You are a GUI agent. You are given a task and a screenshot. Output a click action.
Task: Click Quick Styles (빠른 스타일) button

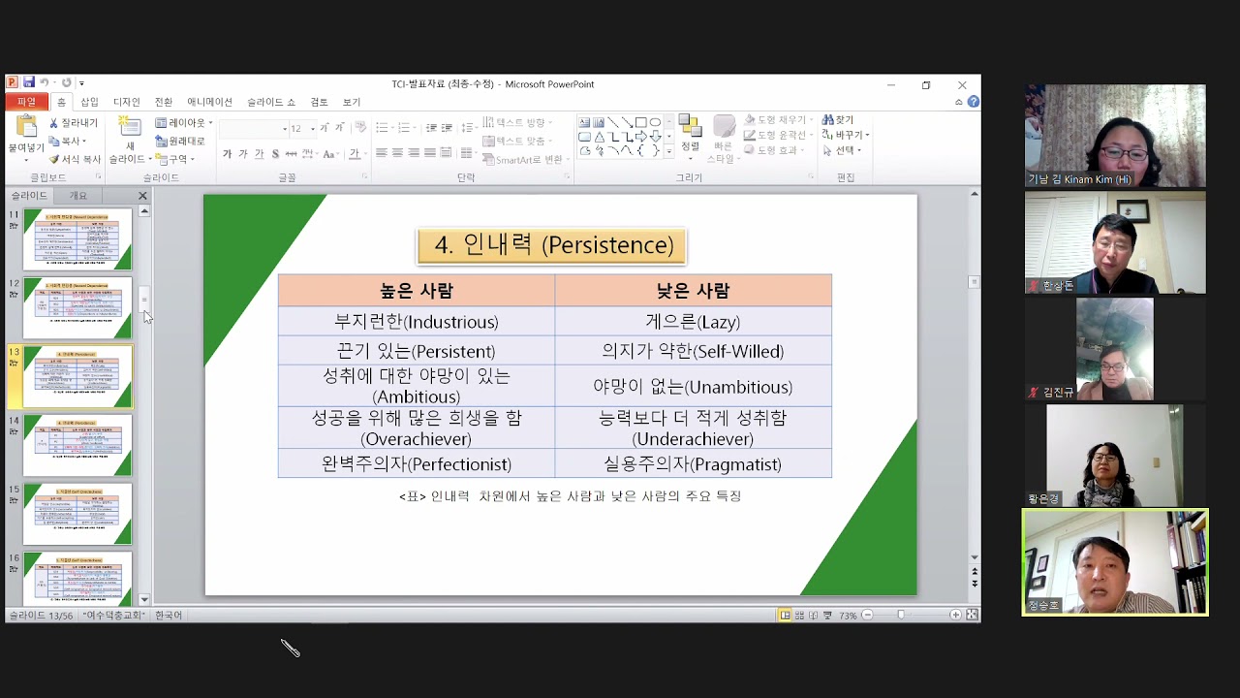[x=724, y=140]
